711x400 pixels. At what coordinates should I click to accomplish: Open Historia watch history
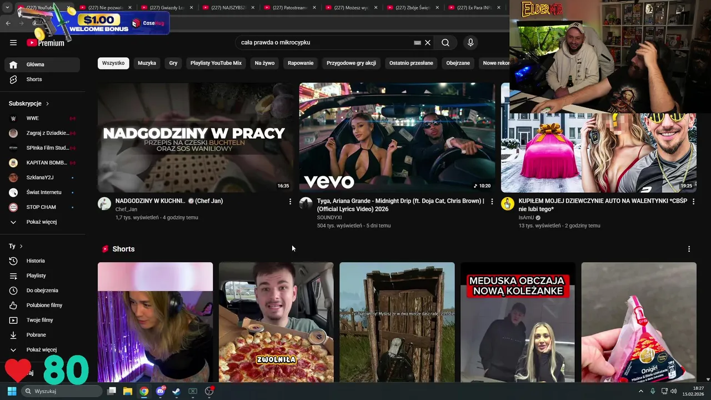pos(42,261)
